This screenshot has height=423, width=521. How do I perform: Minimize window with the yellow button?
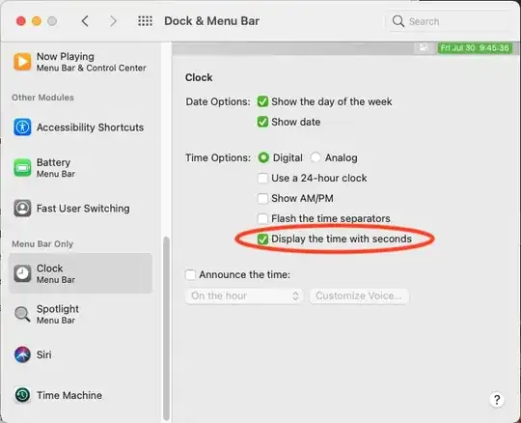tap(37, 21)
